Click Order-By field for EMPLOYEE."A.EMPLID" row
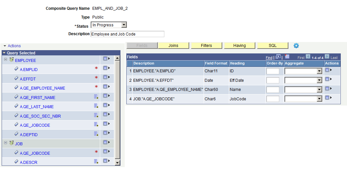 (273, 71)
